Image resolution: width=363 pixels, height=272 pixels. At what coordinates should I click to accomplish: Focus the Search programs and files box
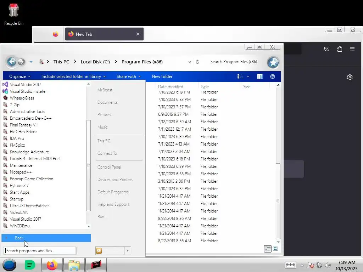click(40, 251)
